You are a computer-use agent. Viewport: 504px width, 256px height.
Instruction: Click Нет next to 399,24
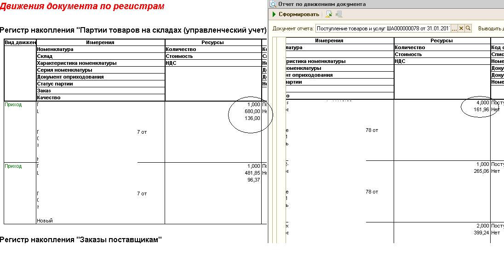tap(495, 233)
